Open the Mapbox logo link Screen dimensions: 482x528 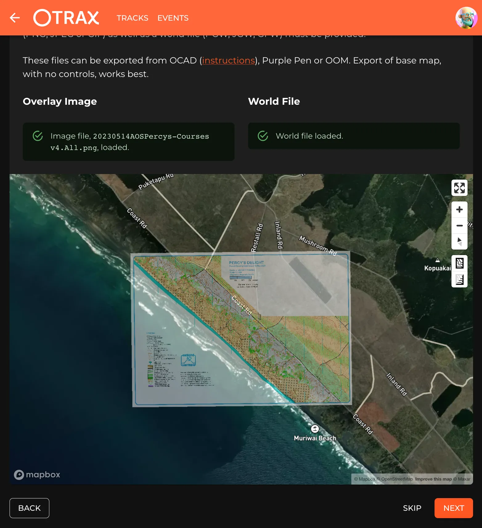pyautogui.click(x=37, y=475)
